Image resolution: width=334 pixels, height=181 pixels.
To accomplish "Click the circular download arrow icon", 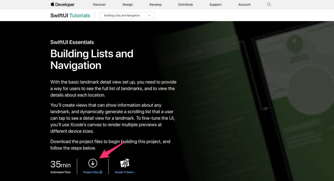I will click(93, 163).
